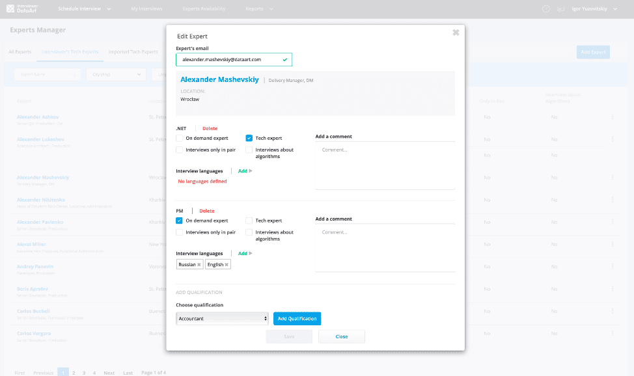Open user avatar icon in header
The height and width of the screenshot is (376, 634).
point(562,9)
